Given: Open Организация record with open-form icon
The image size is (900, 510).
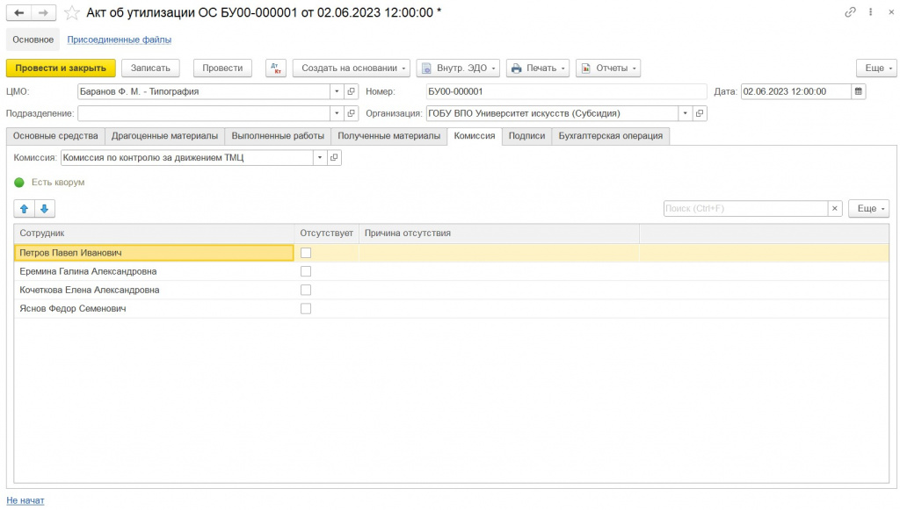Looking at the screenshot, I should 700,113.
